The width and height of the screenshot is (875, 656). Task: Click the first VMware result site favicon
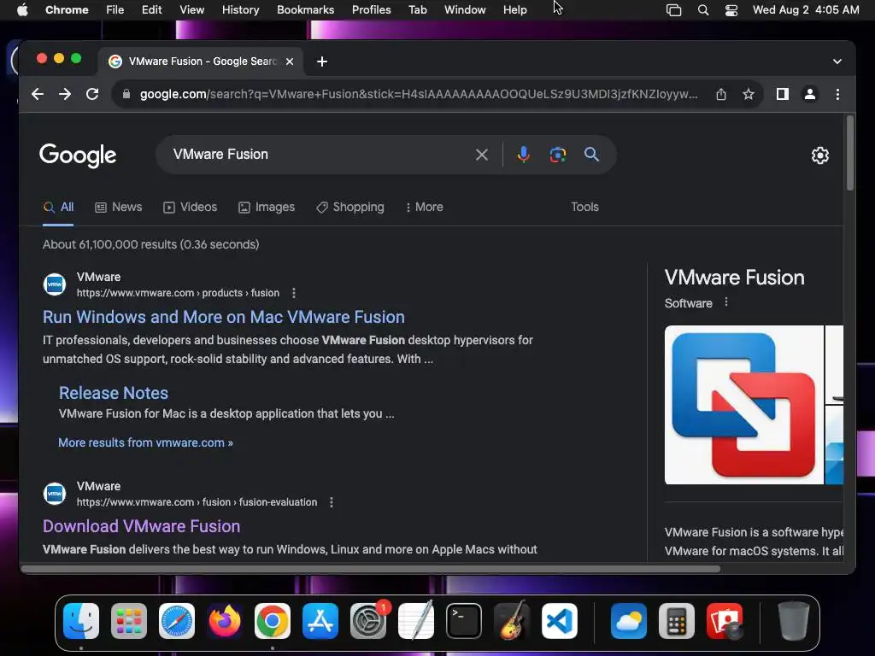point(55,284)
